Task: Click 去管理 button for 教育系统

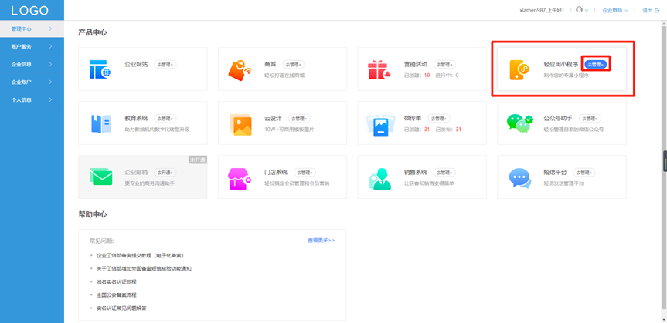Action: tap(165, 119)
